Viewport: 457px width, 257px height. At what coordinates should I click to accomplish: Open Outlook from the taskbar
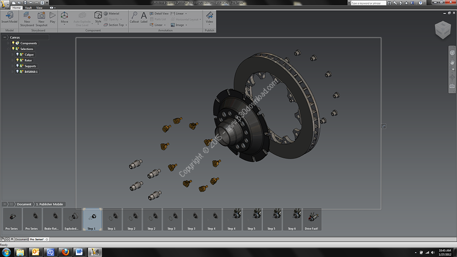point(36,252)
